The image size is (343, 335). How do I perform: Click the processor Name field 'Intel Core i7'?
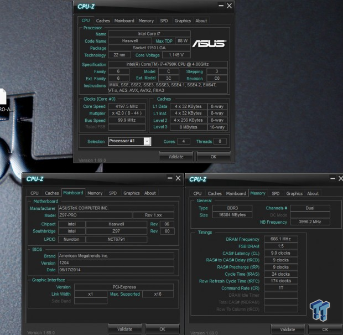coord(149,34)
